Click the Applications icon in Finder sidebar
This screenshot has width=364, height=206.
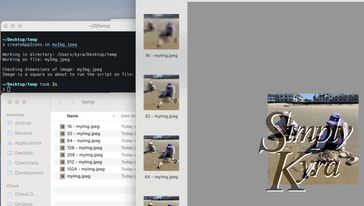point(10,143)
